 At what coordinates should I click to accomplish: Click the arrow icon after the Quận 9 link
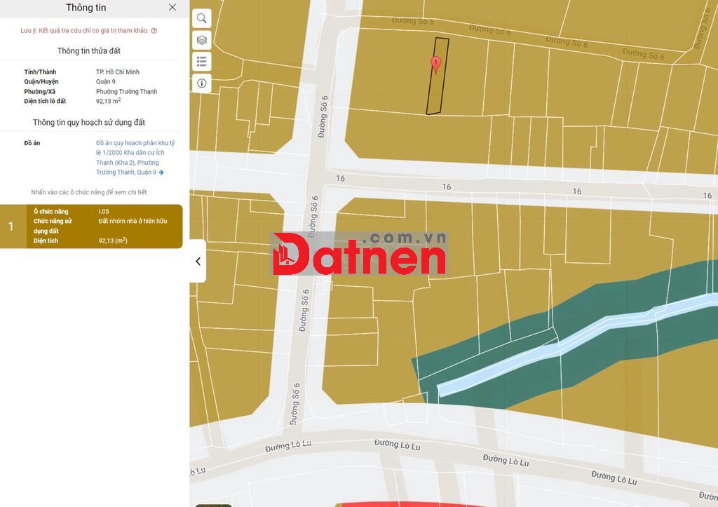(x=161, y=173)
